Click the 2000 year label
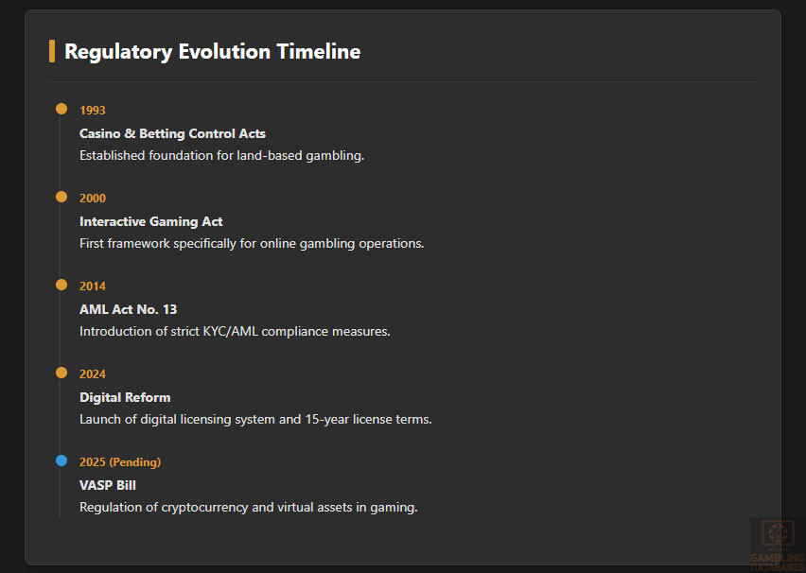806x573 pixels. point(93,199)
